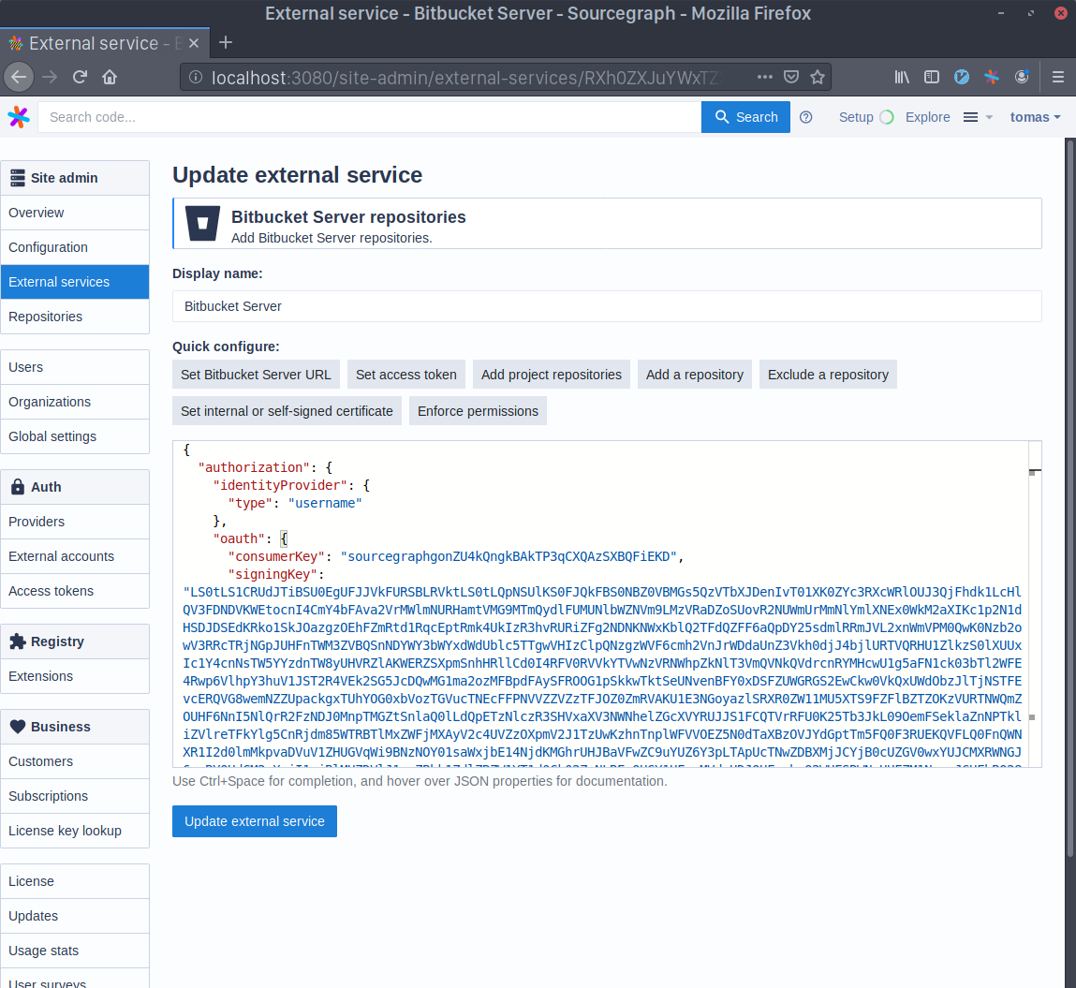Image resolution: width=1076 pixels, height=988 pixels.
Task: Open a new browser tab with plus
Action: tap(225, 42)
